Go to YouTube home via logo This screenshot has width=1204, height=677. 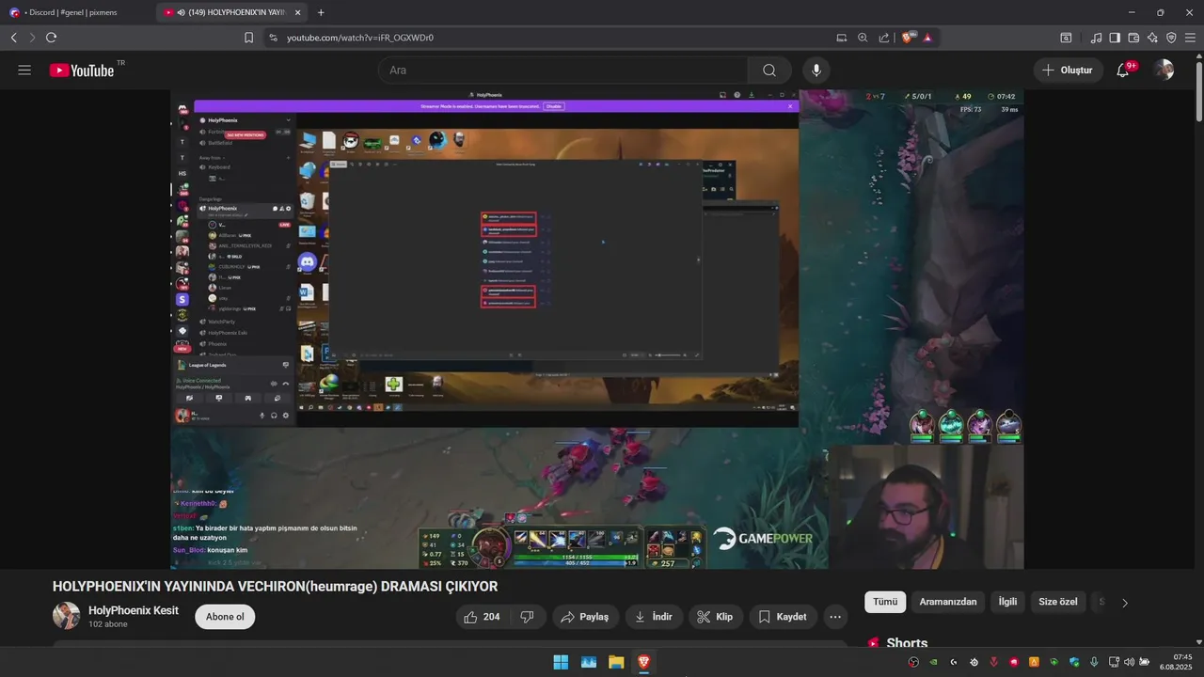[82, 71]
